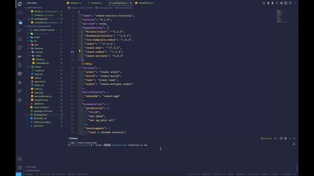Expand the app folder

pyautogui.click(x=36, y=44)
